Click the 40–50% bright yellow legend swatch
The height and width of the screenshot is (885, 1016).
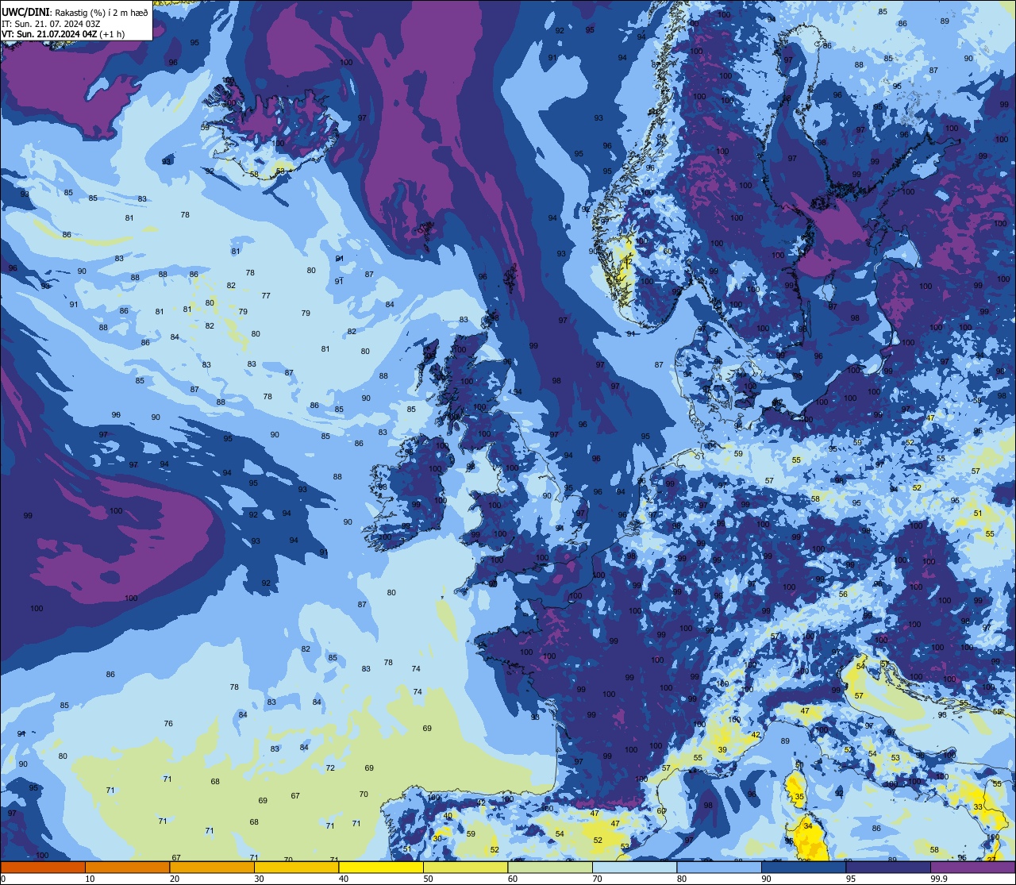pyautogui.click(x=381, y=867)
